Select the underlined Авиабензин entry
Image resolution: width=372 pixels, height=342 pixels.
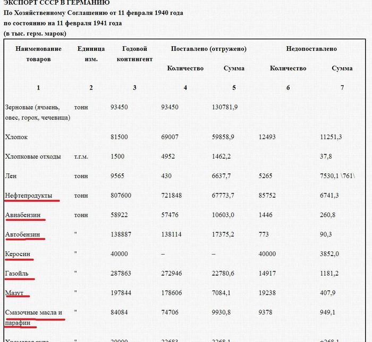[24, 215]
